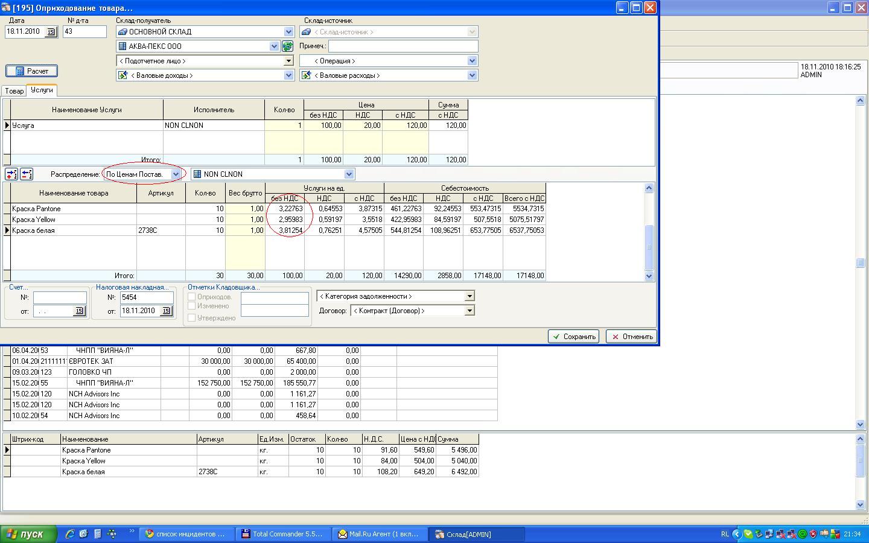This screenshot has width=869, height=543.
Task: Open Total Commander from the taskbar
Action: [x=282, y=534]
